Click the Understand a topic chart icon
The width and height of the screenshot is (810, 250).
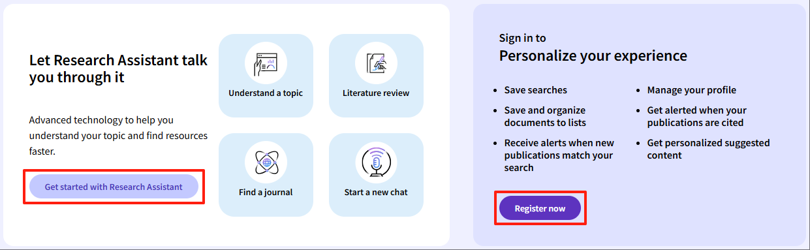tap(266, 63)
